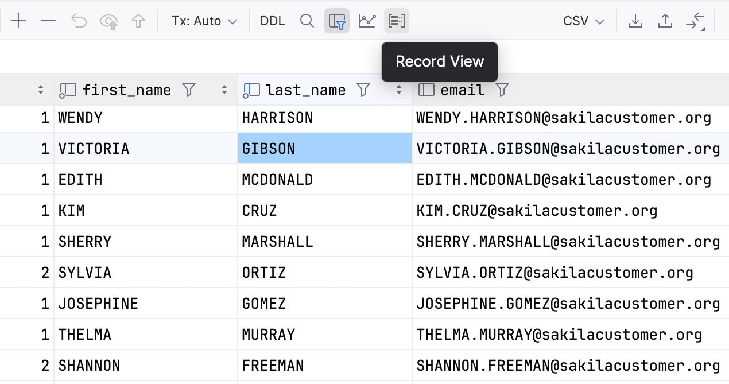The height and width of the screenshot is (384, 729).
Task: Toggle the Record View button
Action: [397, 21]
